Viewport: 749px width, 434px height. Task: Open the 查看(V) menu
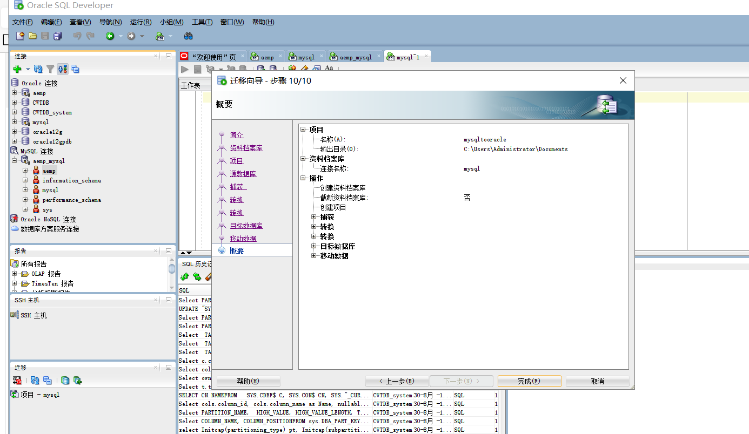(80, 22)
